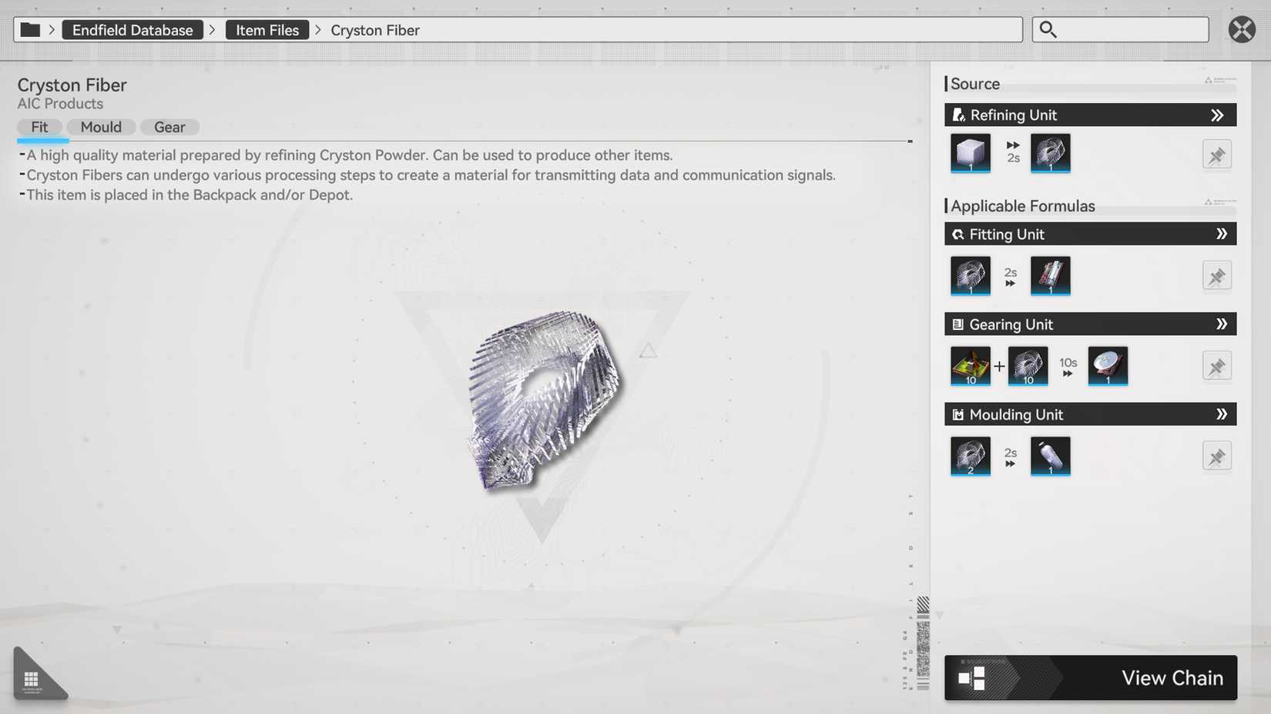Toggle the pin on the Moulding Unit recipe

point(1216,455)
